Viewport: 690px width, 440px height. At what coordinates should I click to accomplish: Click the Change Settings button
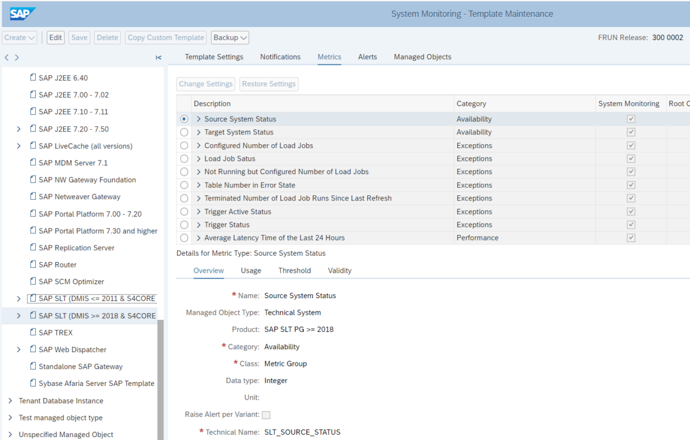tap(205, 83)
